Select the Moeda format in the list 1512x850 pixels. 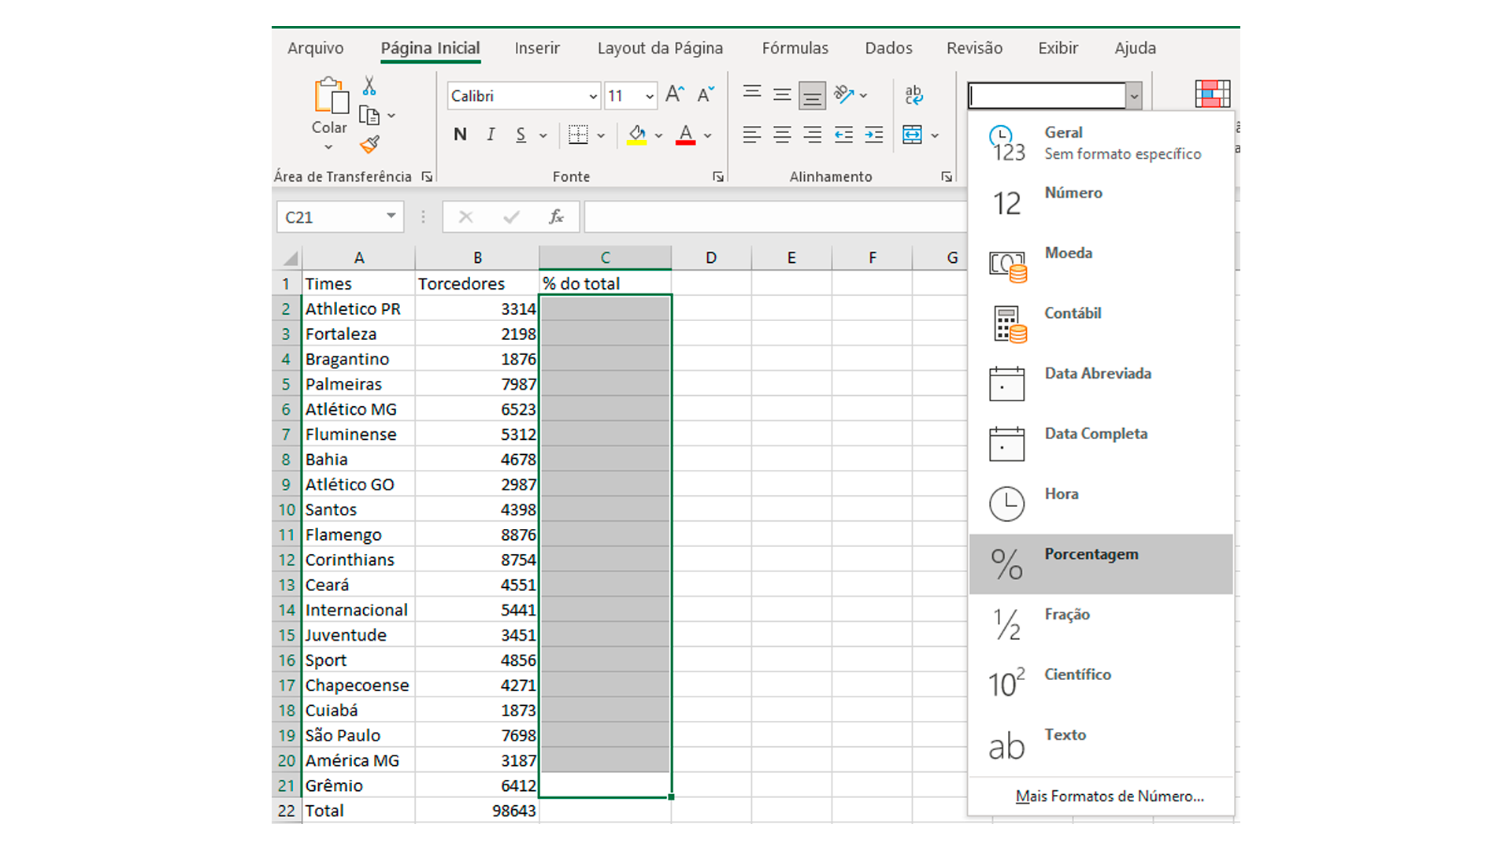[1068, 260]
